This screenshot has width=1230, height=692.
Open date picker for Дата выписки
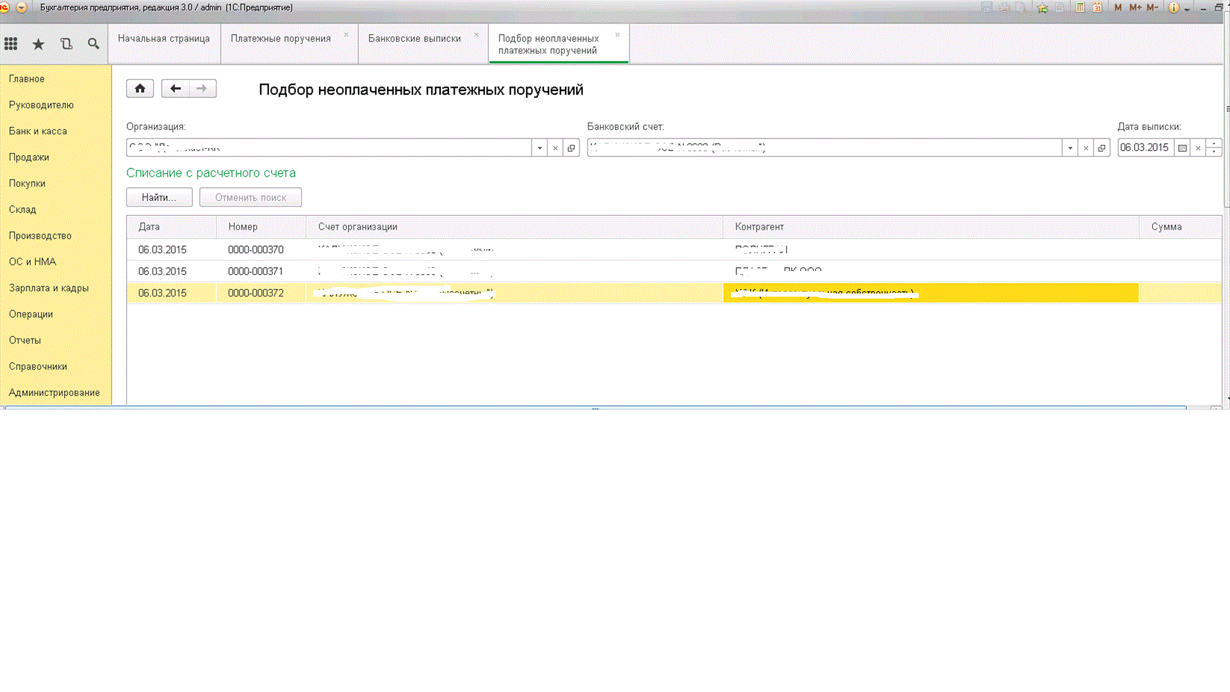1183,148
